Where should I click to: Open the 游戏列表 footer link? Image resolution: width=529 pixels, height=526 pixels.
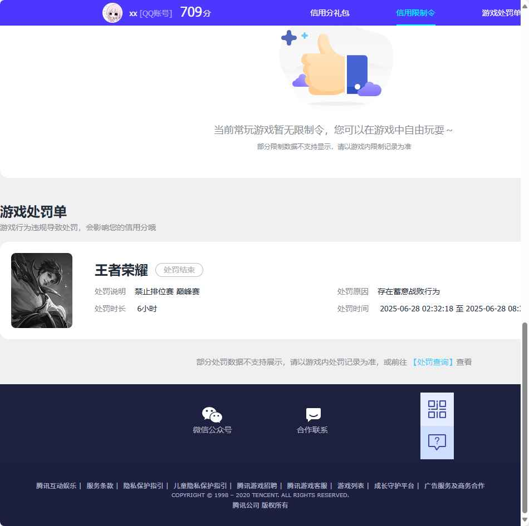pos(350,485)
